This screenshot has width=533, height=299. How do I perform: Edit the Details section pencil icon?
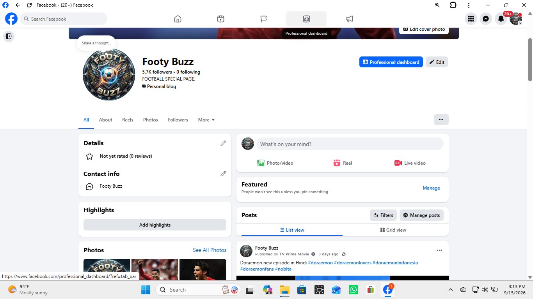[x=223, y=143]
